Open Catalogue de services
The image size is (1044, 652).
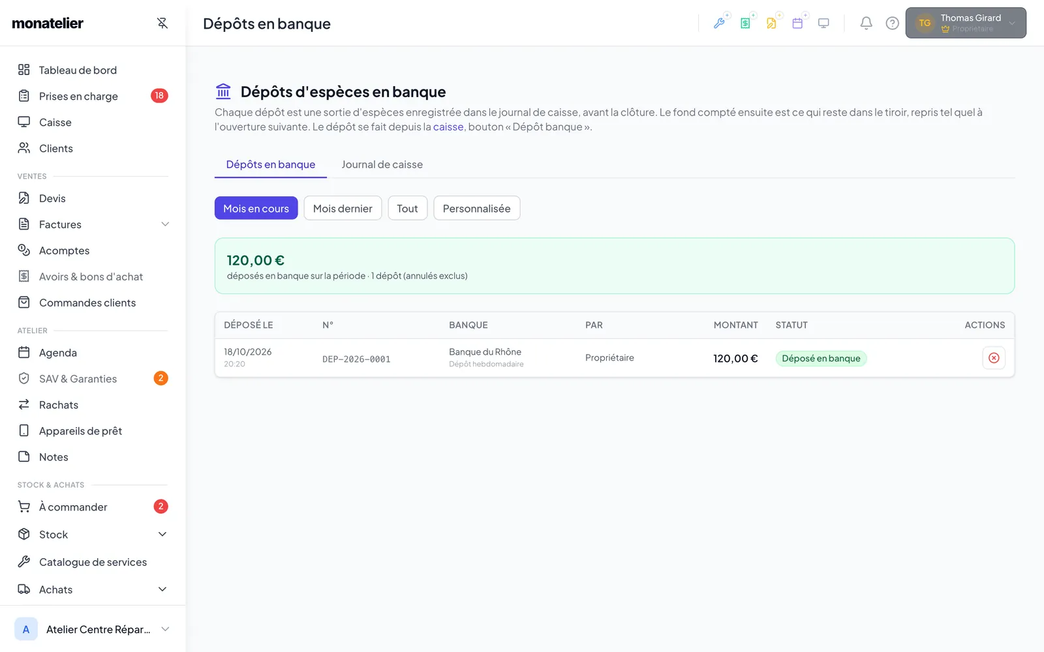point(93,562)
